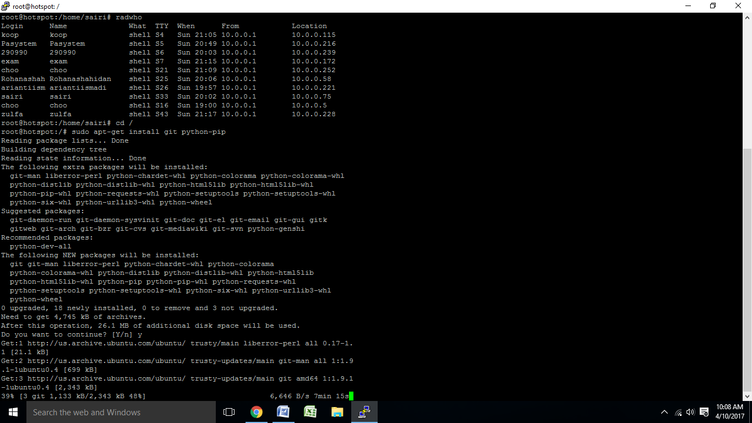Screen dimensions: 752x423
Task: Open the PuTTY icon in the title bar
Action: pos(5,6)
